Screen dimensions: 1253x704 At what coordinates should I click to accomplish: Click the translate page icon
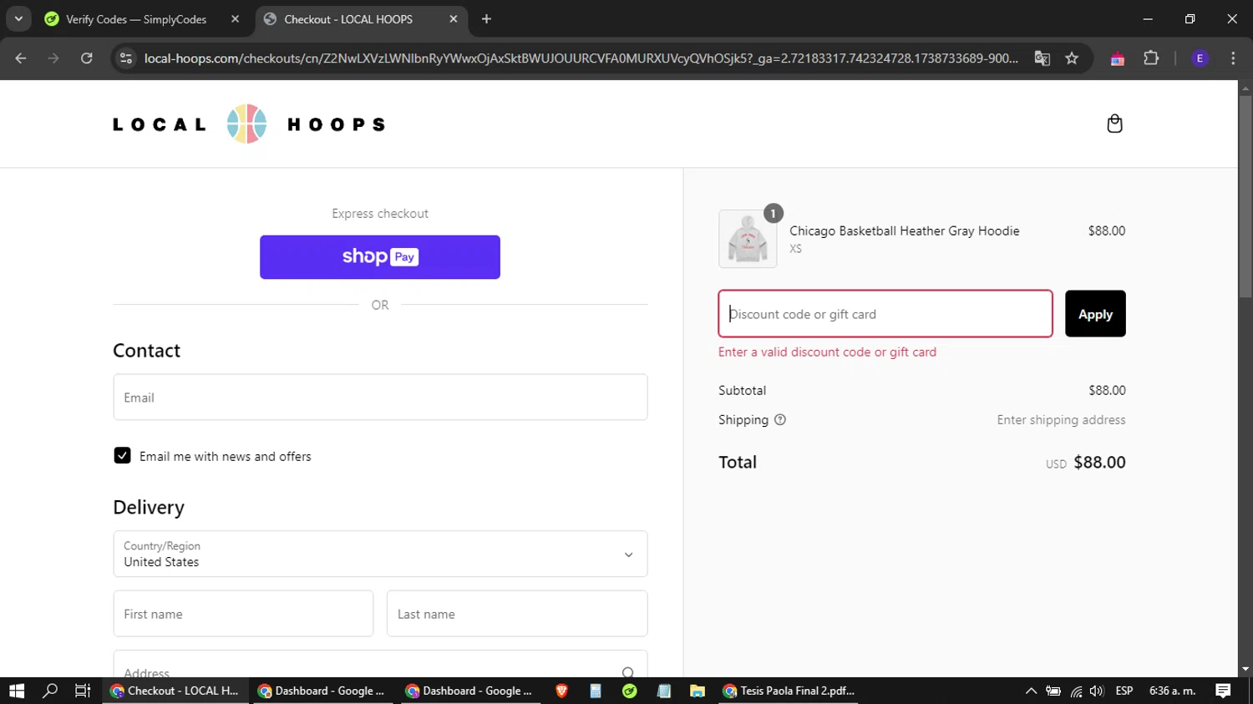tap(1042, 58)
